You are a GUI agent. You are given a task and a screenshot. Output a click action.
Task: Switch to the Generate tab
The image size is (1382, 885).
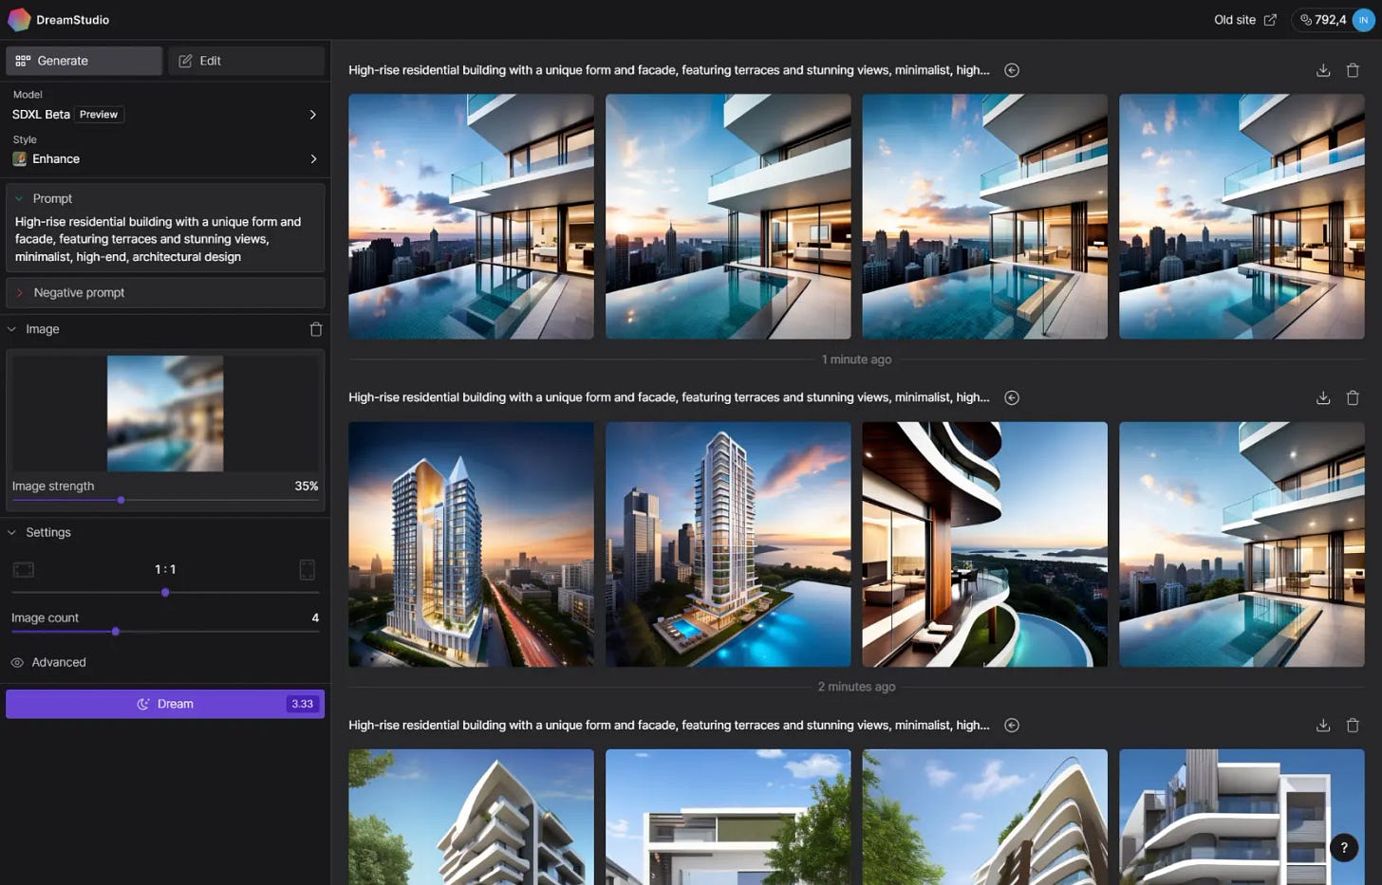click(x=84, y=61)
